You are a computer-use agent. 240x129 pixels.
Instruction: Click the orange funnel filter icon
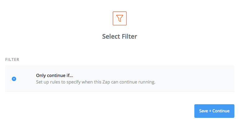[x=120, y=18]
